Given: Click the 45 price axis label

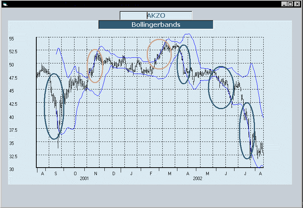Looking at the screenshot, I should coord(11,91).
